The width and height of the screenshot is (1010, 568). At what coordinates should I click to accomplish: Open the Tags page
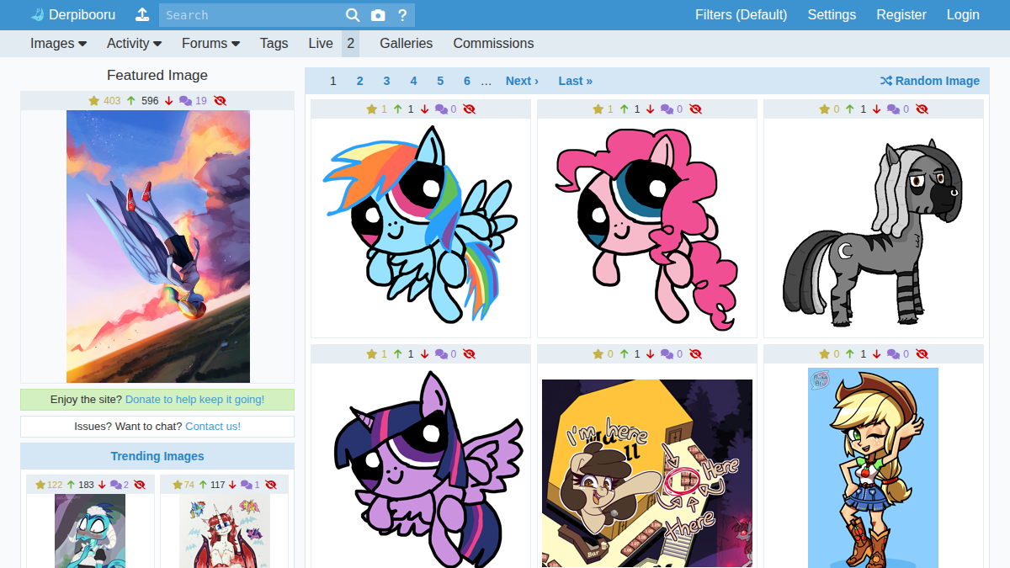tap(274, 43)
